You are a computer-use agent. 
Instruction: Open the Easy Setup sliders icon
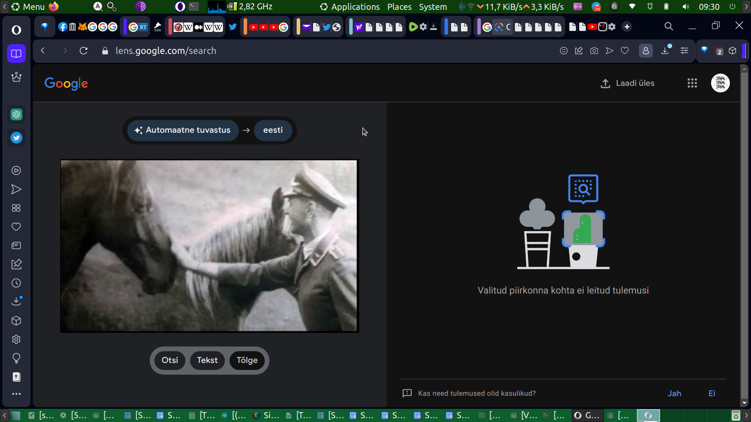pyautogui.click(x=684, y=51)
